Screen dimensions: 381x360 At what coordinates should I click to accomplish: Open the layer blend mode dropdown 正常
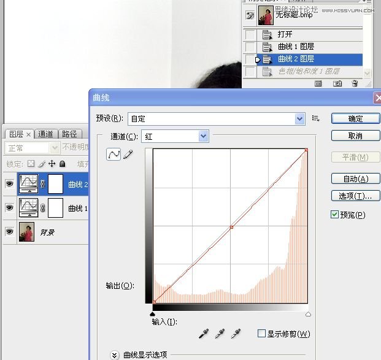(32, 148)
